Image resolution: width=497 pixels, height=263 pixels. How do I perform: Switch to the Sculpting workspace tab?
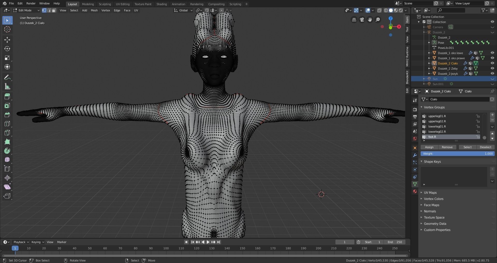click(x=105, y=4)
